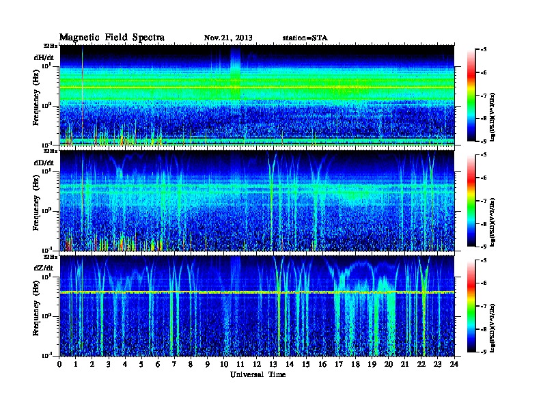Click the "-5" value on dH/dt color bar
Image resolution: width=541 pixels, height=418 pixels.
coord(484,50)
